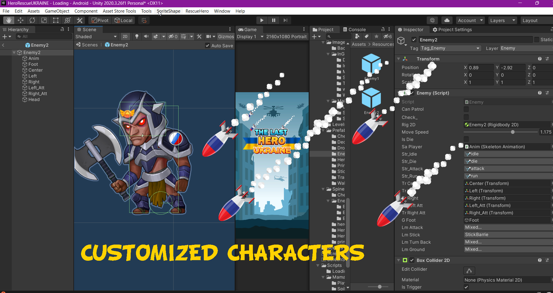Click the Play button

coord(262,20)
